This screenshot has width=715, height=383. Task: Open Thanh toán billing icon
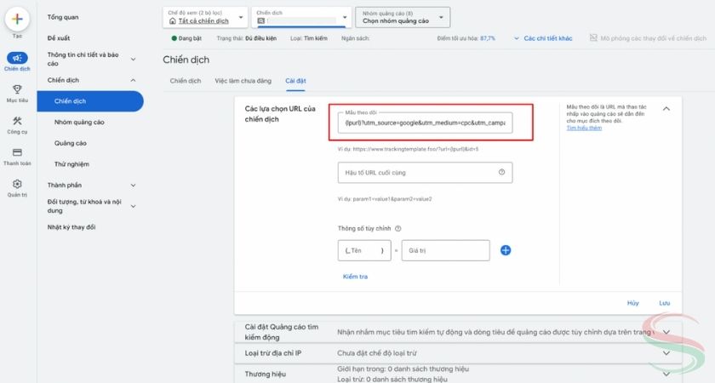[x=17, y=152]
